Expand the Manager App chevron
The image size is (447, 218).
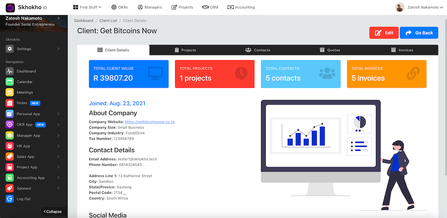pos(58,135)
